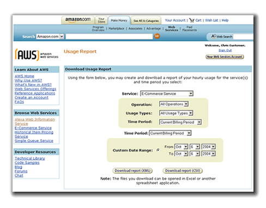Image resolution: width=266 pixels, height=208 pixels.
Task: Open the Reference Applications link
Action: click(x=35, y=93)
